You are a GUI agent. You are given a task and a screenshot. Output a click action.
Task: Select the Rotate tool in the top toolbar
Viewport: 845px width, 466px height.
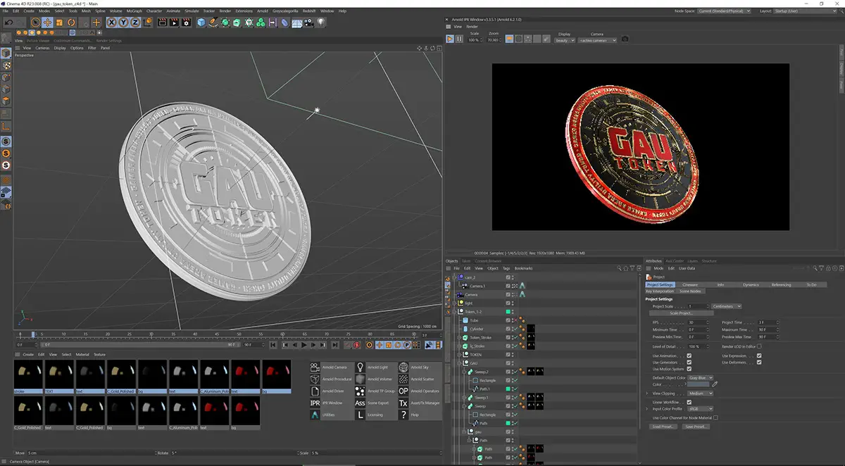click(71, 23)
